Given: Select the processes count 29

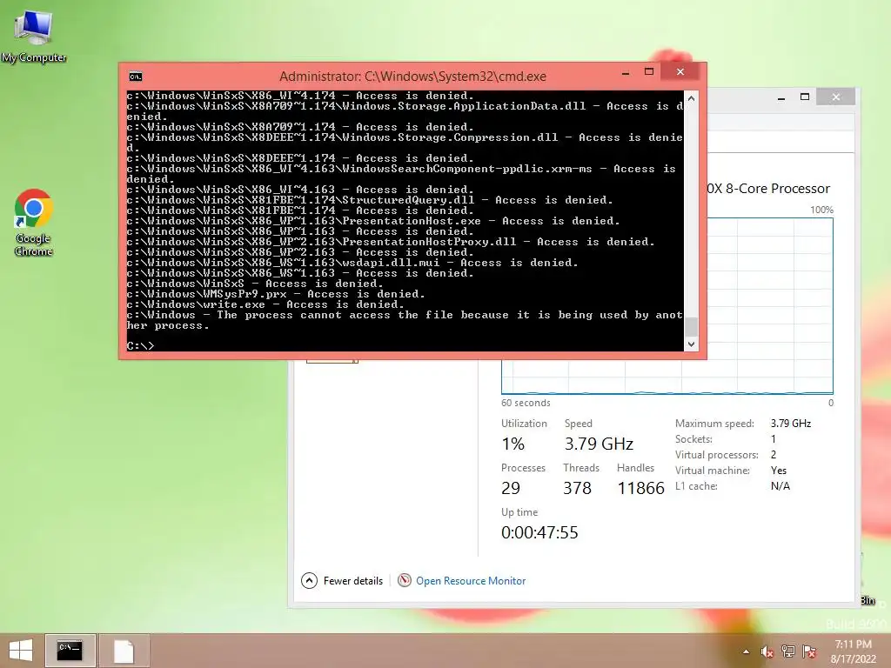Looking at the screenshot, I should [510, 488].
